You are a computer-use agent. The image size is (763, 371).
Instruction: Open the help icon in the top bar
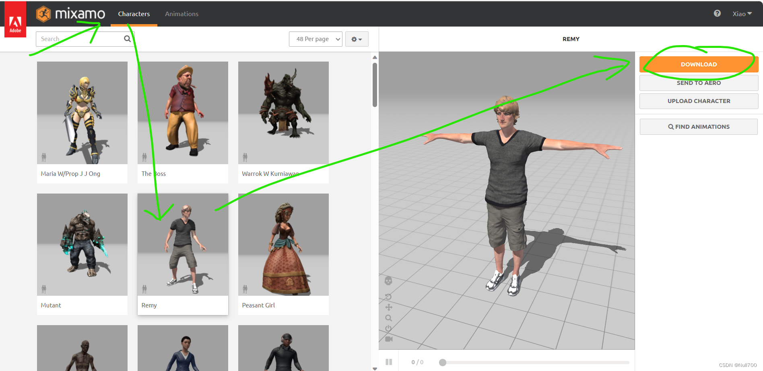pyautogui.click(x=717, y=13)
